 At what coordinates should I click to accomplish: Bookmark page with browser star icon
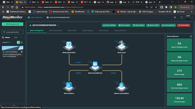[x=156, y=7]
